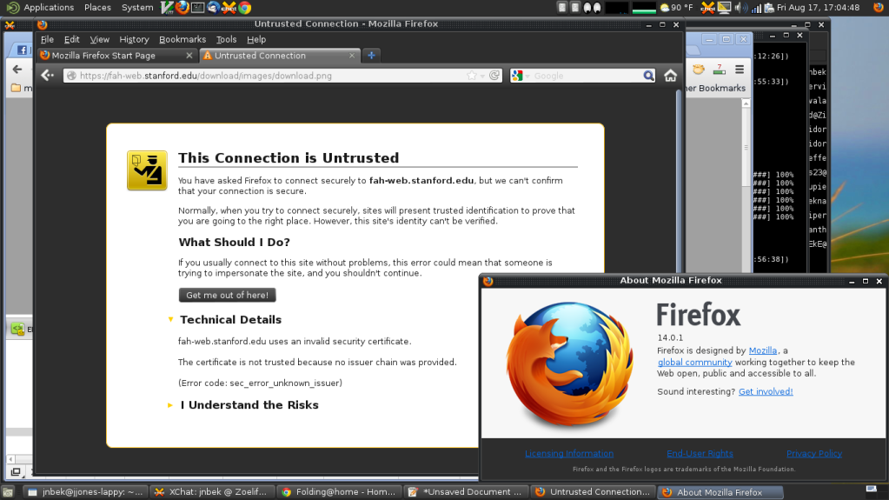
Task: Reload the page with the refresh icon
Action: (495, 76)
